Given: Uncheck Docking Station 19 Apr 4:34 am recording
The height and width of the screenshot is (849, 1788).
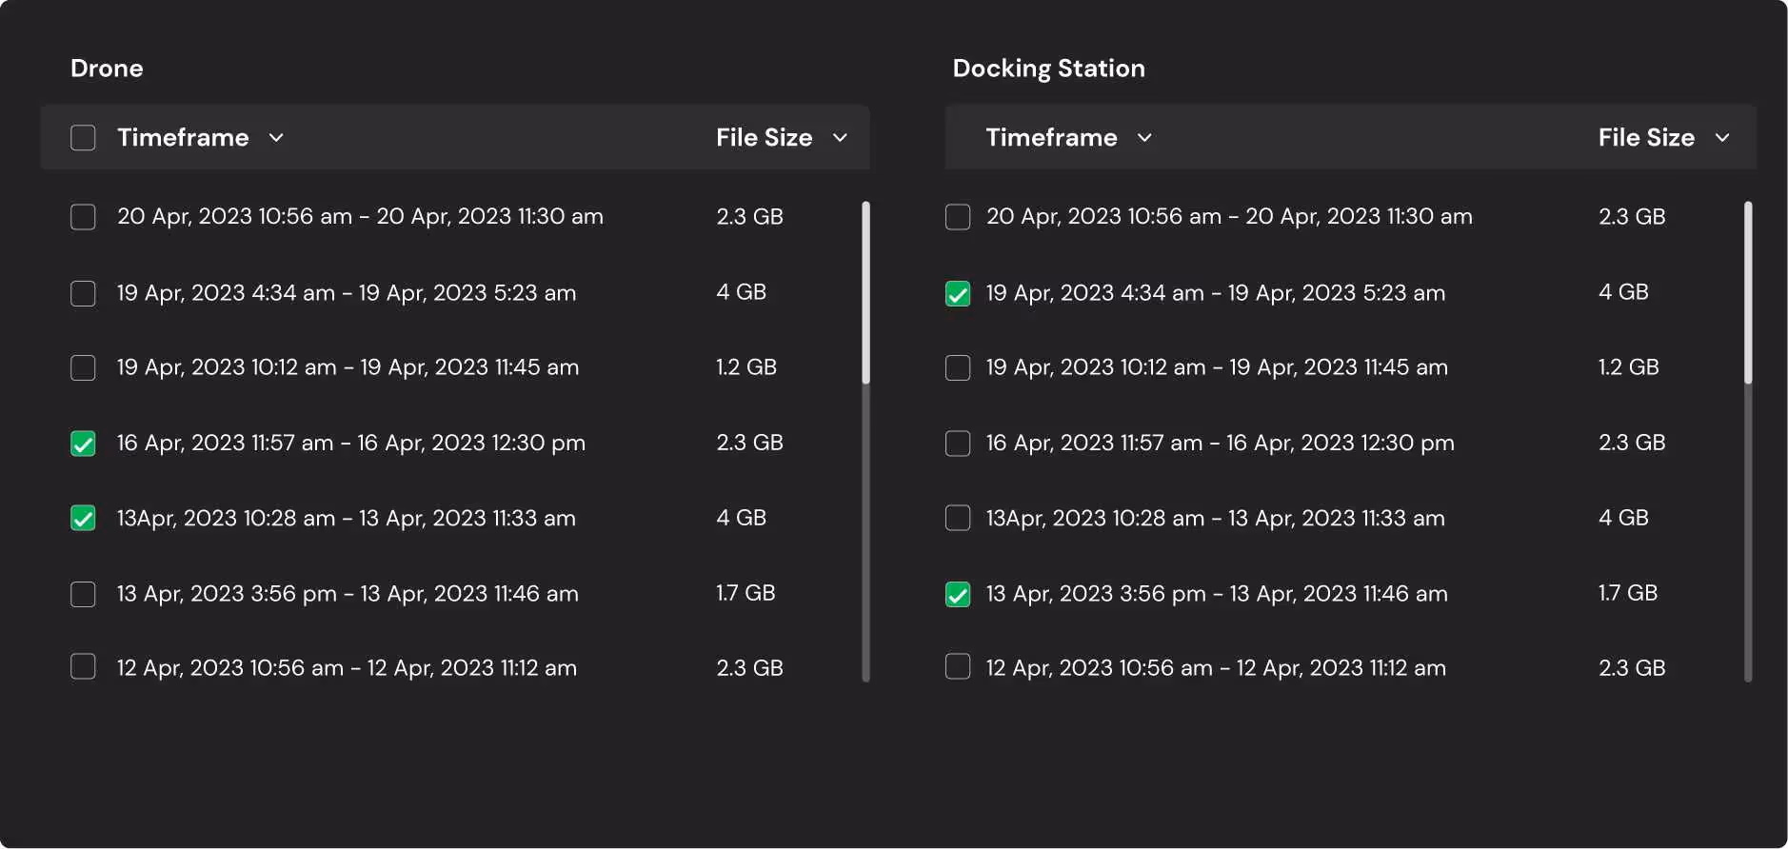Looking at the screenshot, I should coord(958,293).
